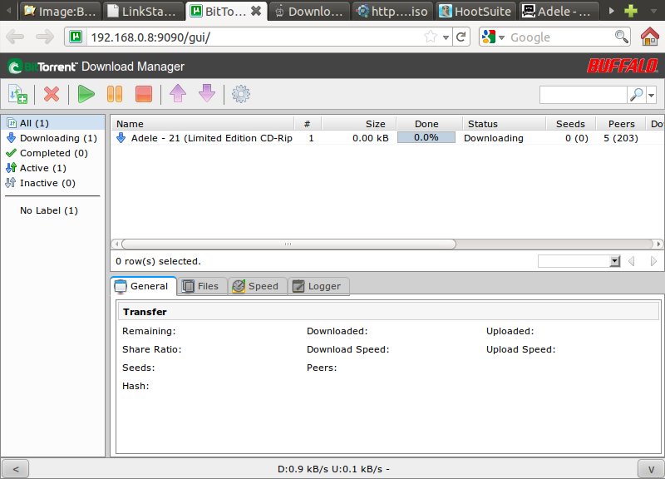665x479 pixels.
Task: Click the horizontal scrollbar of torrent list
Action: (287, 244)
